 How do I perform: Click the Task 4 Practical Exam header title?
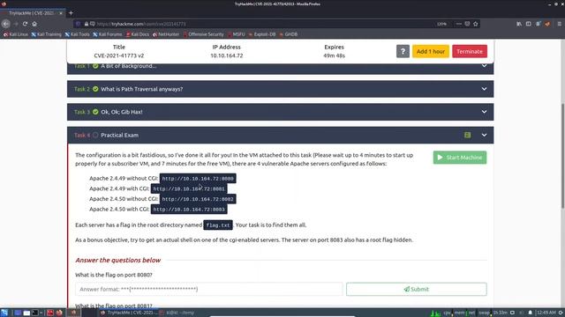tap(120, 135)
